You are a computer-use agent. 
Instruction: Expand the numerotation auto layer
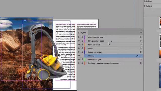tap(87, 37)
